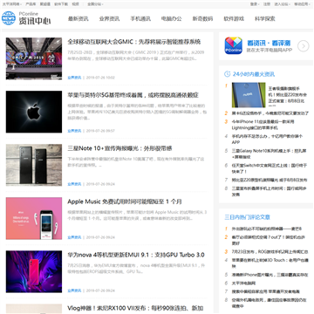Image resolution: width=314 pixels, height=314 pixels.
Task: Open the GMIC conference article thumbnail
Action: coord(34,58)
